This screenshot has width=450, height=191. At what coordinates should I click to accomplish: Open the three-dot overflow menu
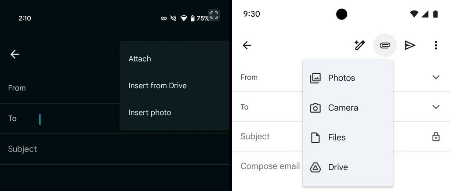pos(435,45)
